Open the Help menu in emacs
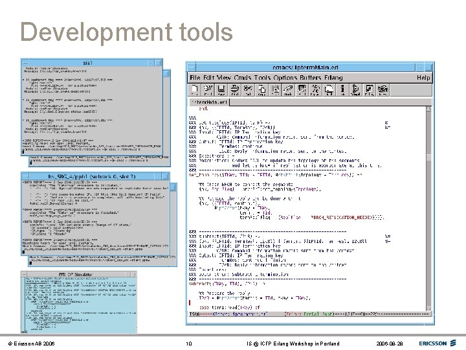 pos(423,78)
